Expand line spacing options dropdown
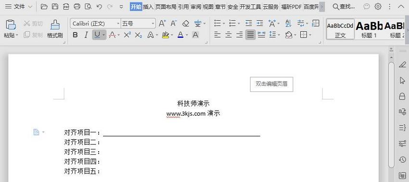 279,35
